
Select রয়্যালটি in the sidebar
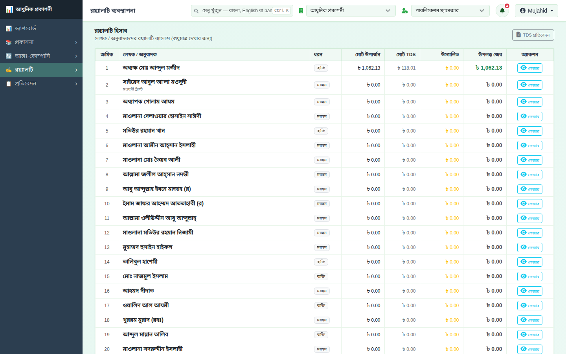pyautogui.click(x=41, y=70)
